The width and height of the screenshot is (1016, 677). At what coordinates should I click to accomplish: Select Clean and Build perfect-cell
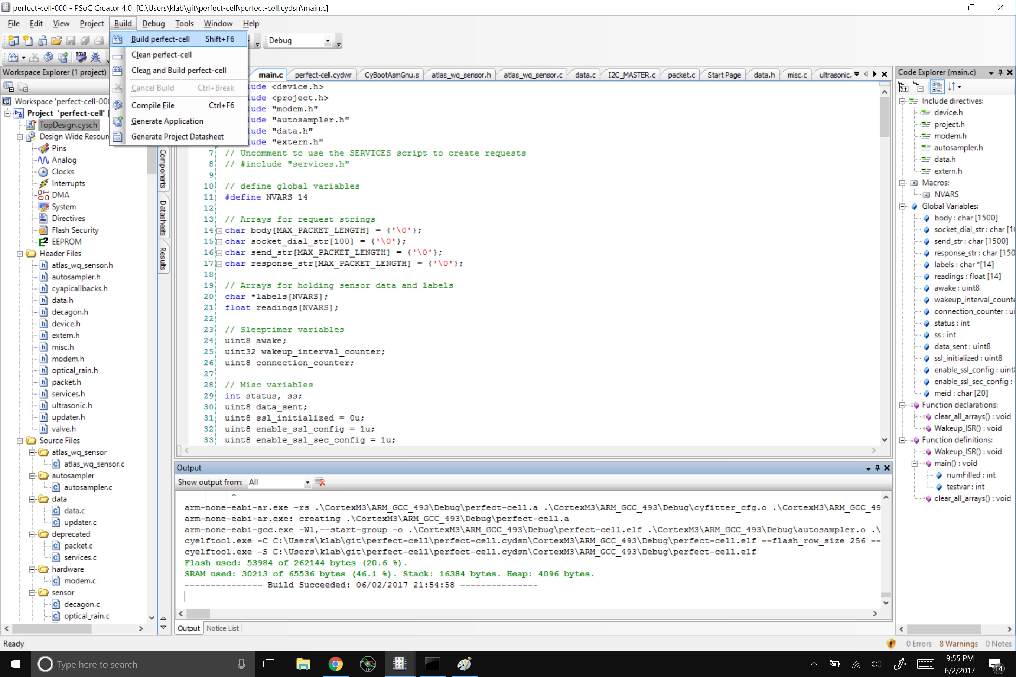pyautogui.click(x=179, y=71)
